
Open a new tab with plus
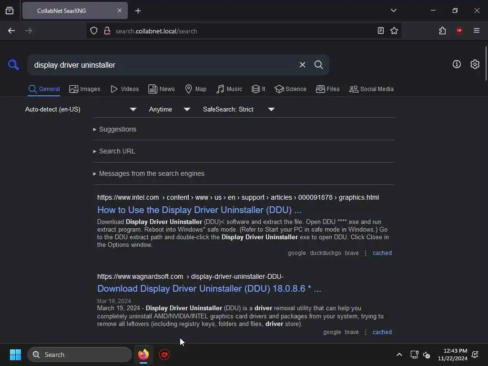pos(138,11)
